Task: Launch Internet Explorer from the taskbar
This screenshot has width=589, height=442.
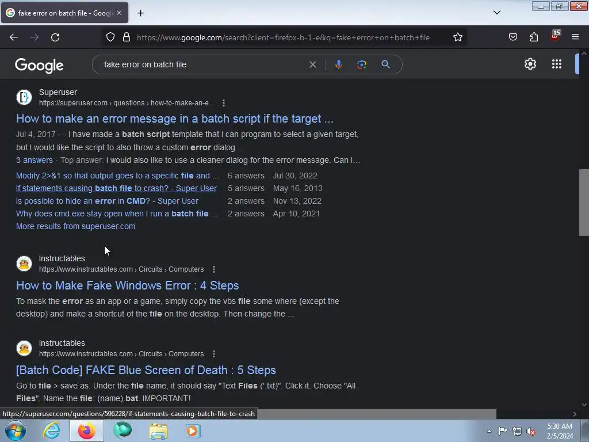Action: click(x=51, y=430)
